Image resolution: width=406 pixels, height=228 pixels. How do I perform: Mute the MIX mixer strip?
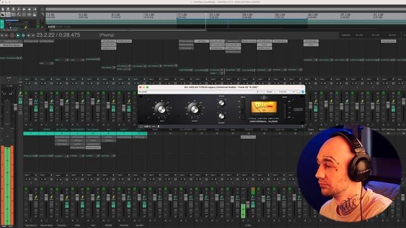pos(36,93)
